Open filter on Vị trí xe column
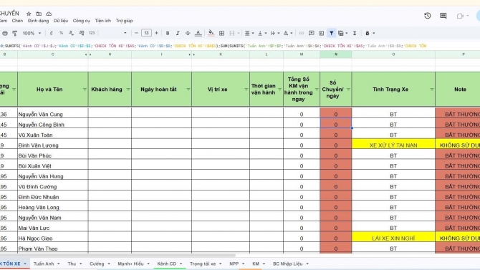 (246, 90)
